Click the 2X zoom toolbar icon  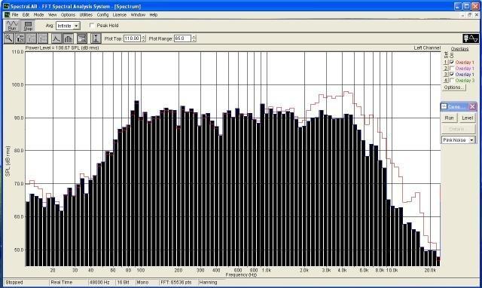pyautogui.click(x=20, y=38)
